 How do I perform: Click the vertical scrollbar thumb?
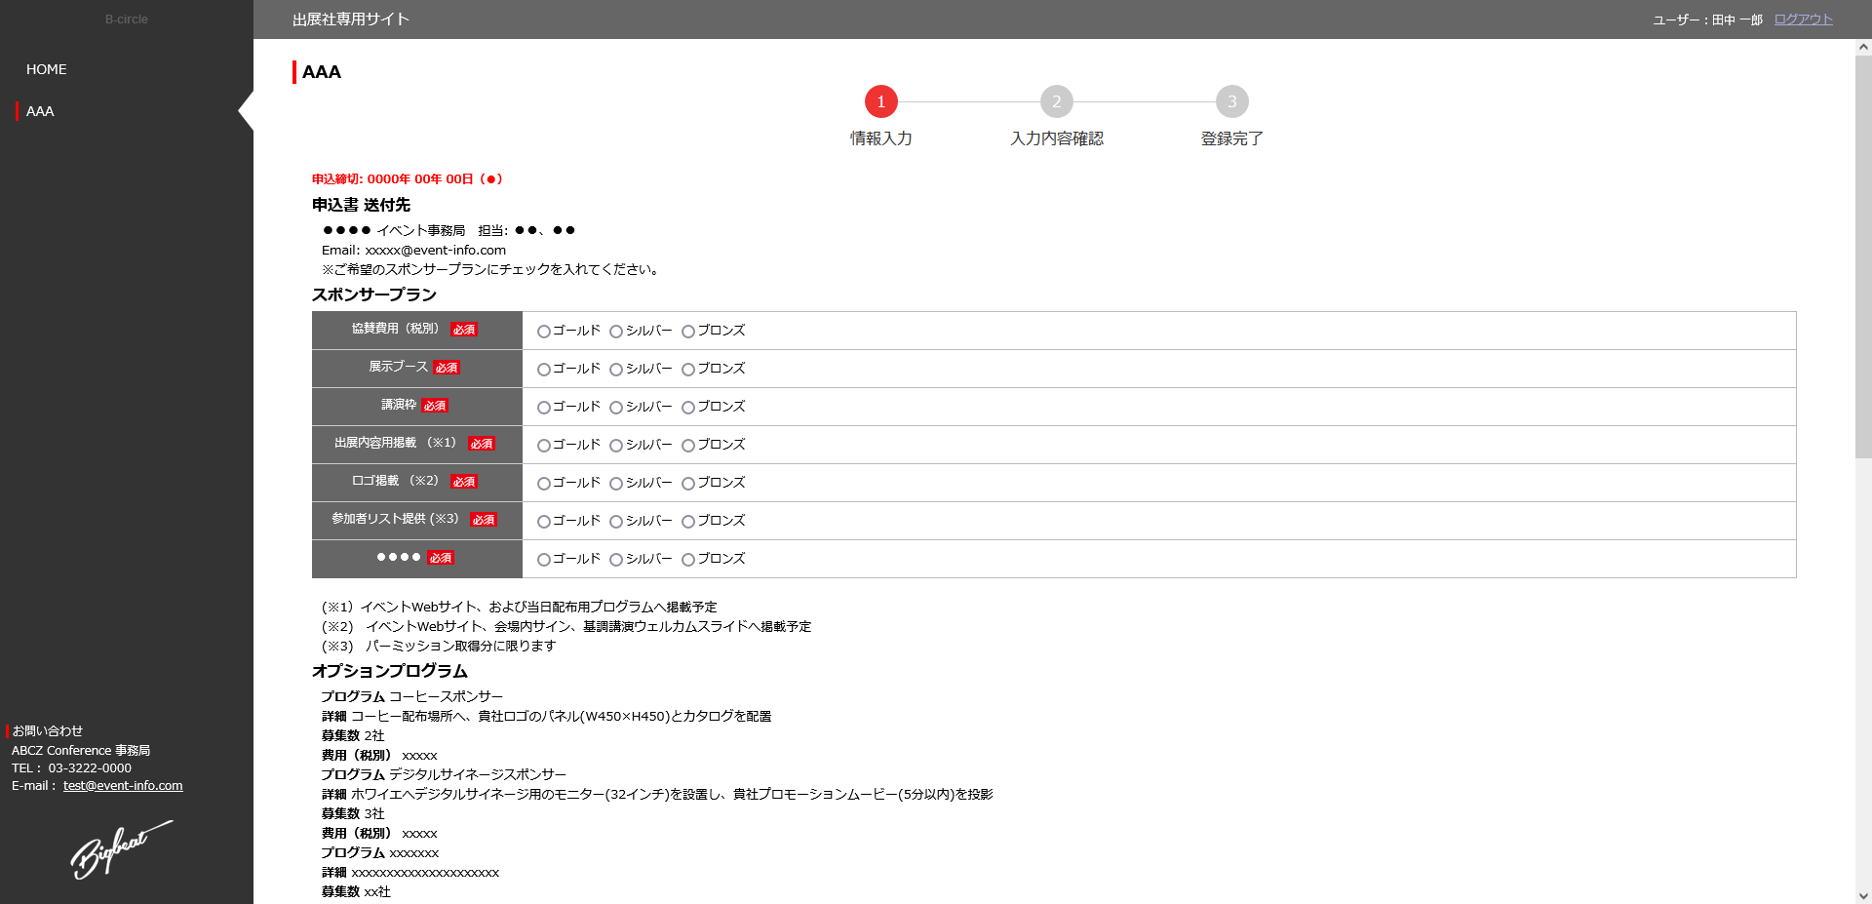[x=1863, y=254]
